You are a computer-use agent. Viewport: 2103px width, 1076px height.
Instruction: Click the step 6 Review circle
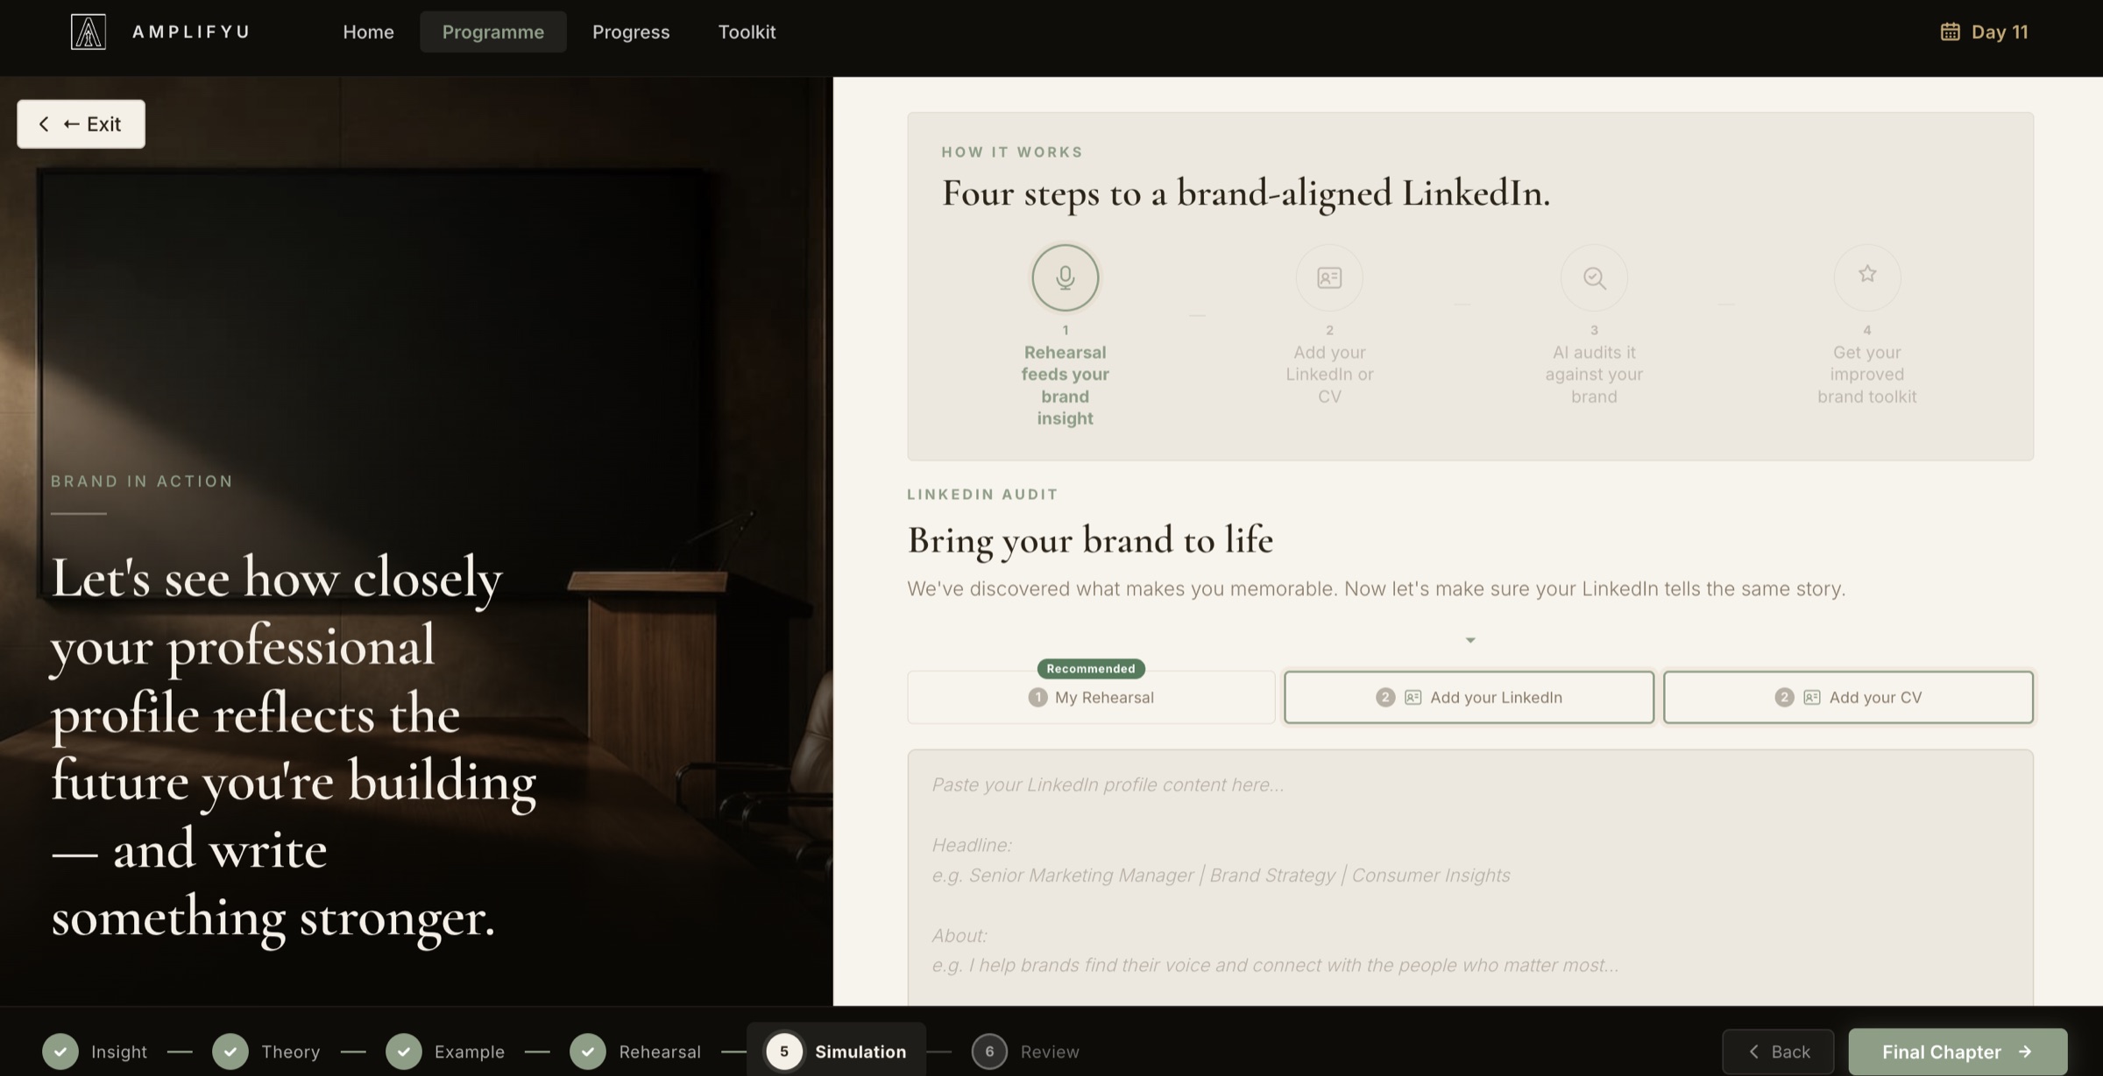point(989,1051)
